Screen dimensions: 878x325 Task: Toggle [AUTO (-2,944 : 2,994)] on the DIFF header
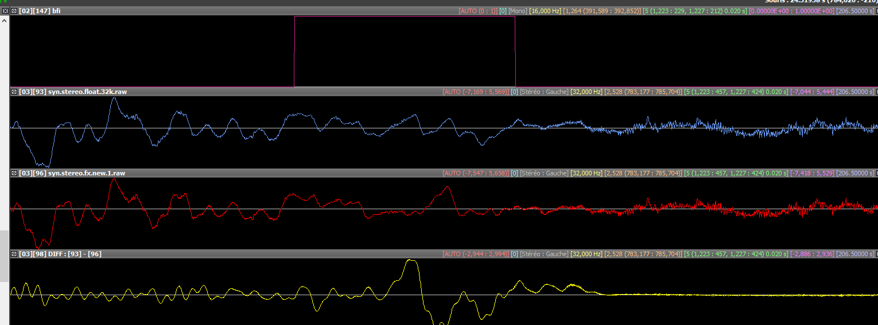[x=476, y=254]
